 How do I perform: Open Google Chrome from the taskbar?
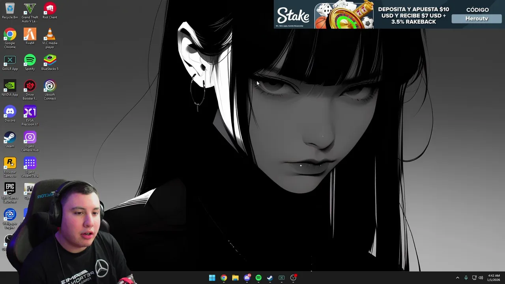click(x=224, y=278)
